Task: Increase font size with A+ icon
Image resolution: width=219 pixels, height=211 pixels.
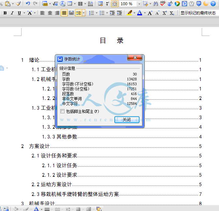Action: click(x=150, y=13)
